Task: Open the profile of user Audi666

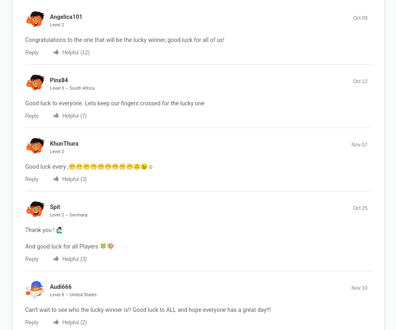Action: [x=61, y=287]
